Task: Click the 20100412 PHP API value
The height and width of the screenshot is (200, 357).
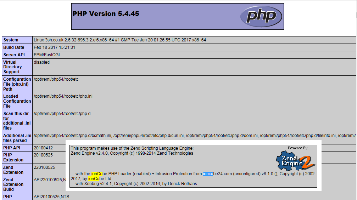Action: (43, 148)
